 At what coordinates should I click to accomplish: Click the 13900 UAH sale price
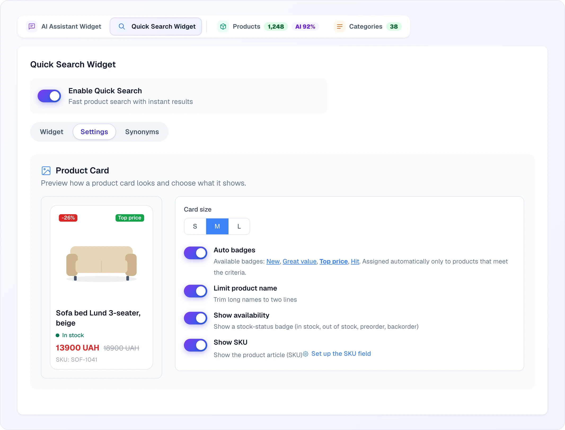click(77, 348)
